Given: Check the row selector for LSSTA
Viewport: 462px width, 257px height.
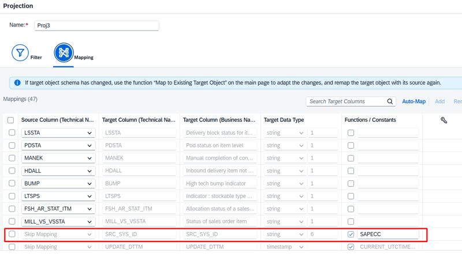Looking at the screenshot, I should tap(12, 133).
